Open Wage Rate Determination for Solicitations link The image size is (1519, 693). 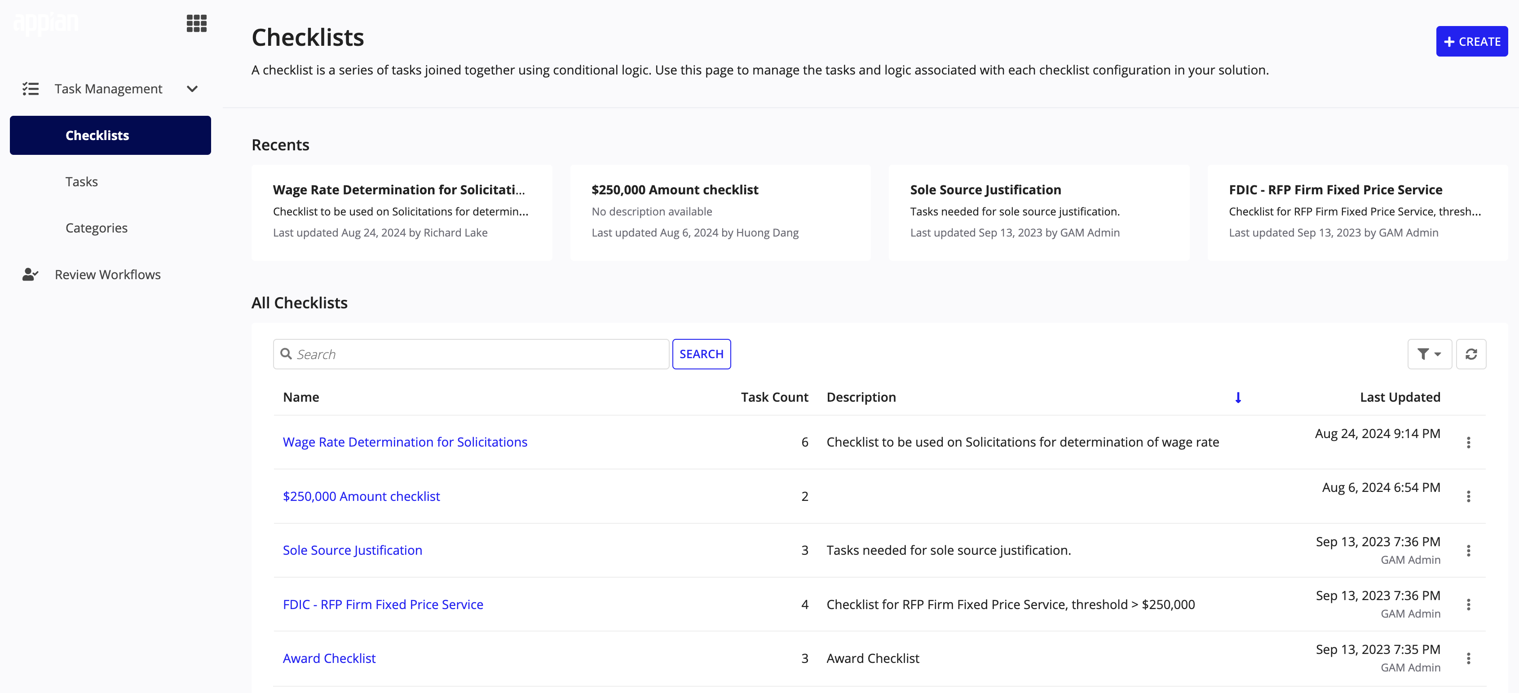pos(405,443)
